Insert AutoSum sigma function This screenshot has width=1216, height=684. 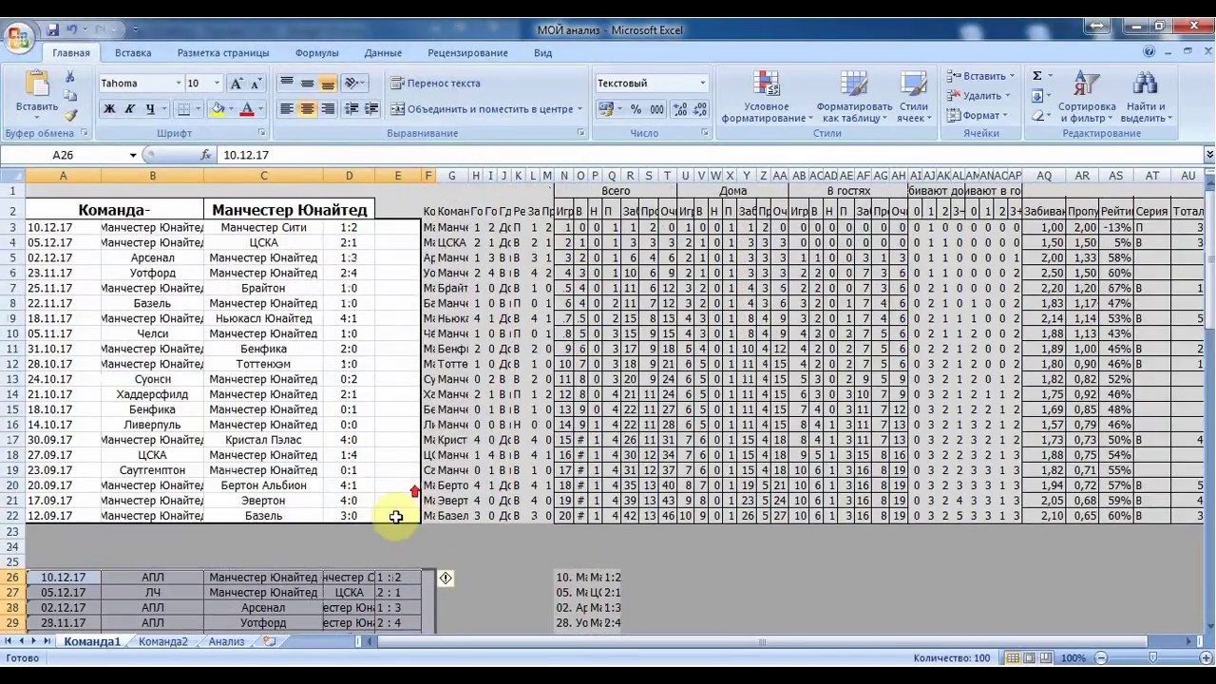[1036, 76]
